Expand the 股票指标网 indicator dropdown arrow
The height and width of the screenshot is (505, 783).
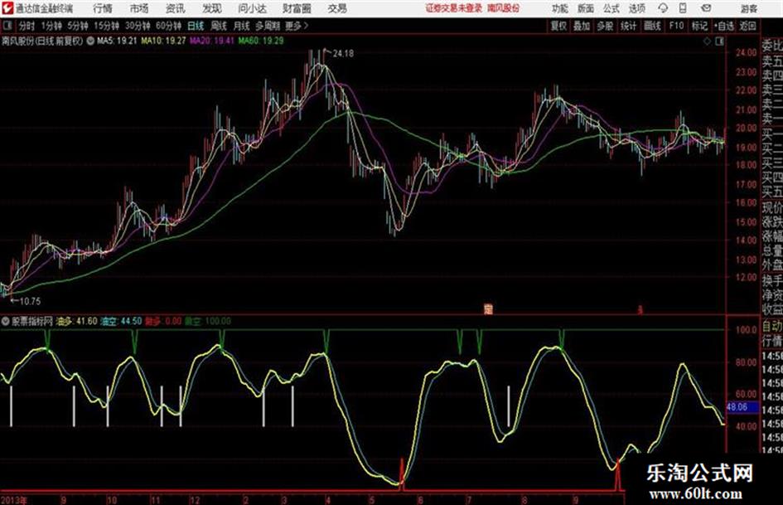[5, 322]
